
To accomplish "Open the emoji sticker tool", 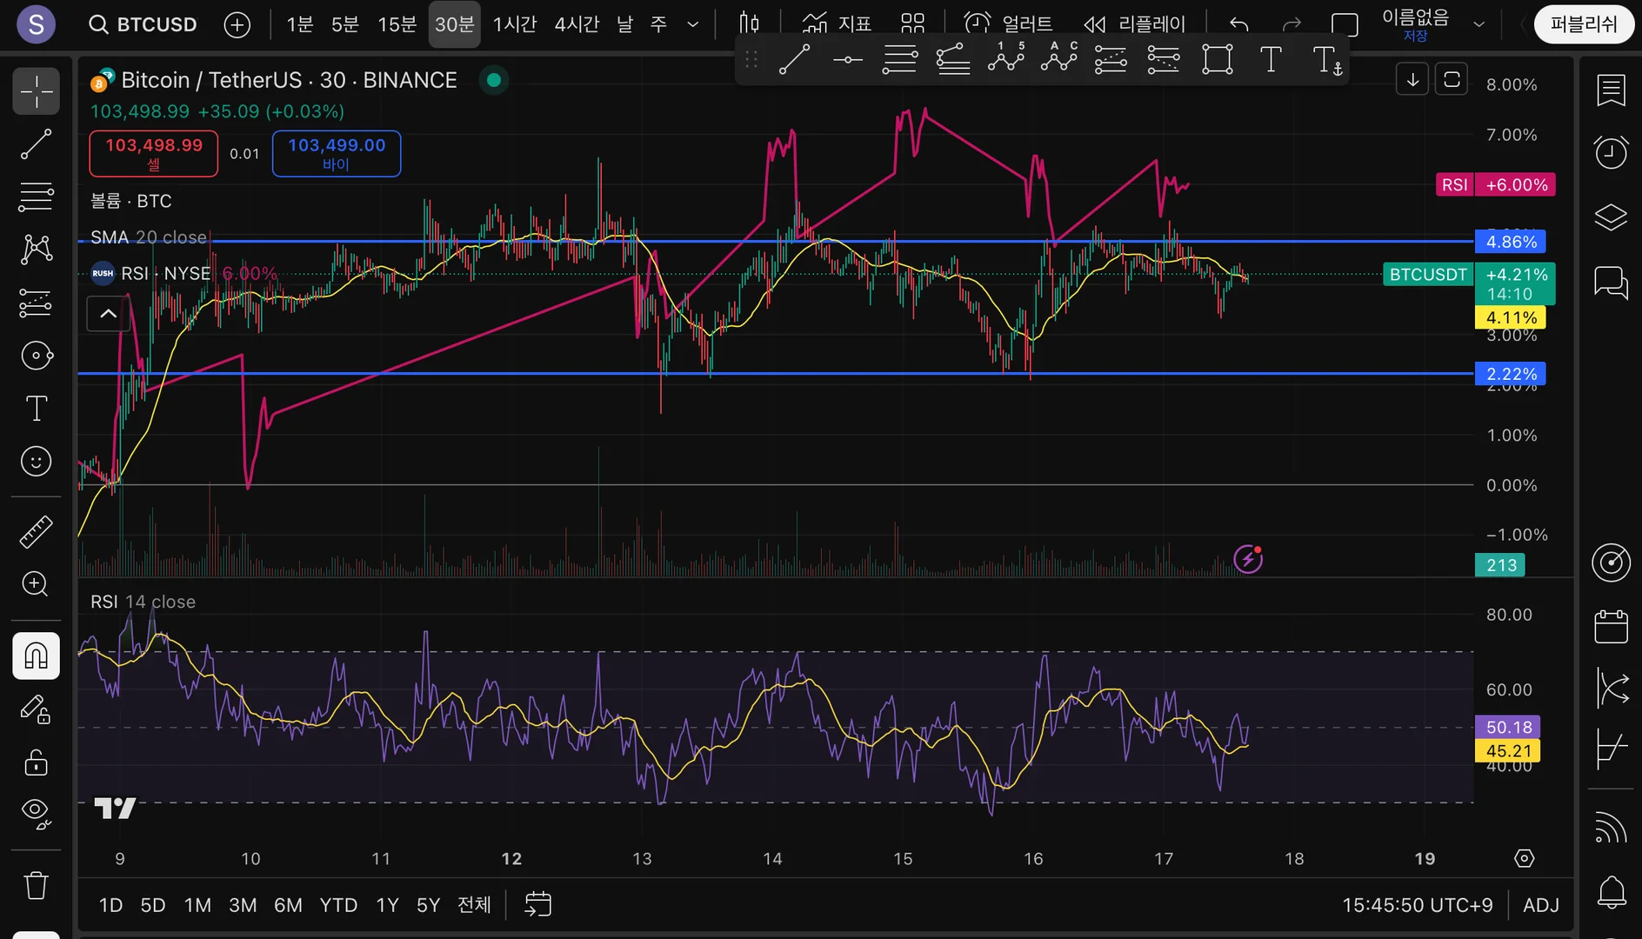I will tap(36, 462).
